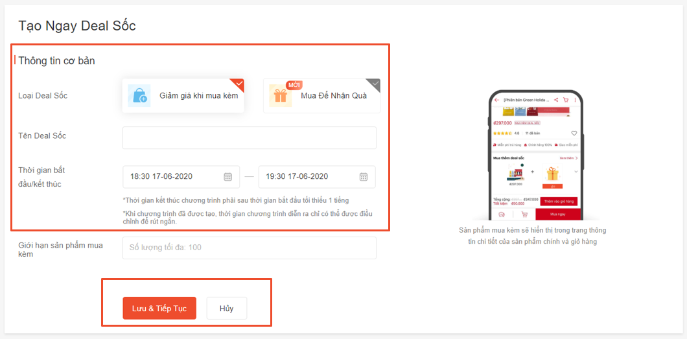
Task: Click the shopping bag icon for Giảm giá khi mua kèm
Action: (139, 96)
